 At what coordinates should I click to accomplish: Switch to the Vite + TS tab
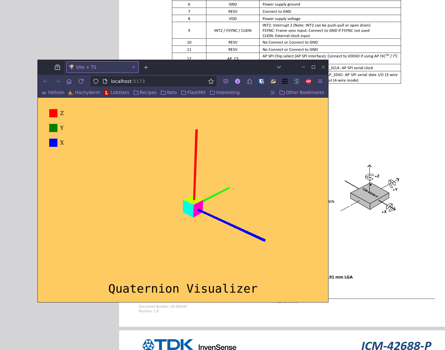(x=98, y=67)
